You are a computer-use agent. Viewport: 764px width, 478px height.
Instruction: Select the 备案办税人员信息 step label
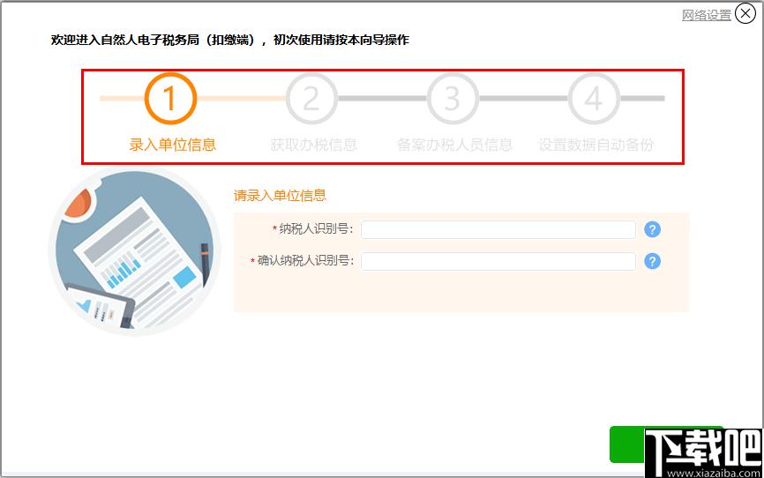point(454,145)
